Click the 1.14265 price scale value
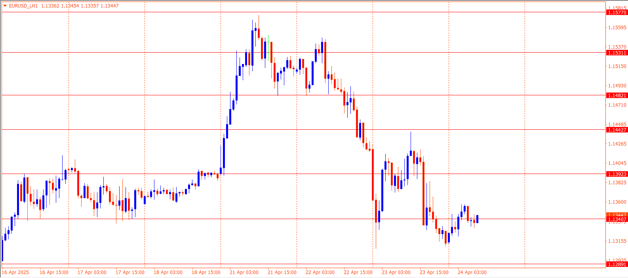Viewport: 628px width, 278px height. click(x=617, y=144)
